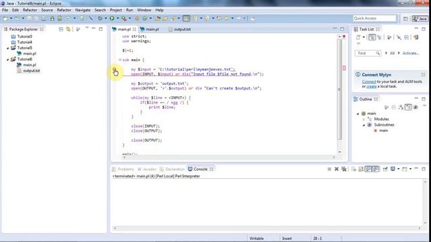This screenshot has height=242, width=431.
Task: Click the Open Perspective icon
Action: pos(405,19)
